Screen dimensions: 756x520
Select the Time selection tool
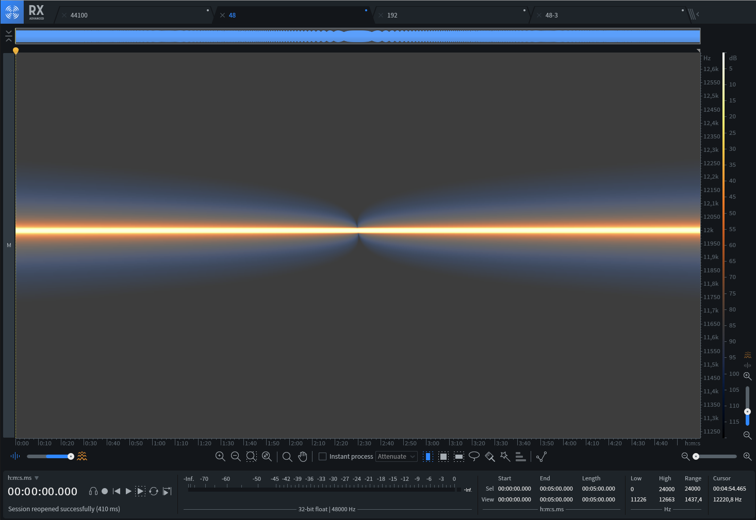[x=428, y=456]
